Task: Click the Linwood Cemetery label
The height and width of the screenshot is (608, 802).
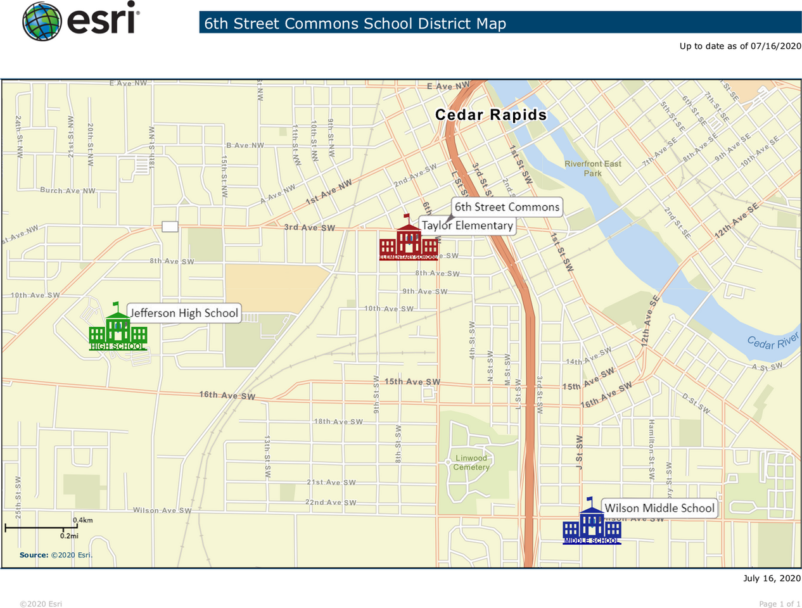Action: [471, 463]
